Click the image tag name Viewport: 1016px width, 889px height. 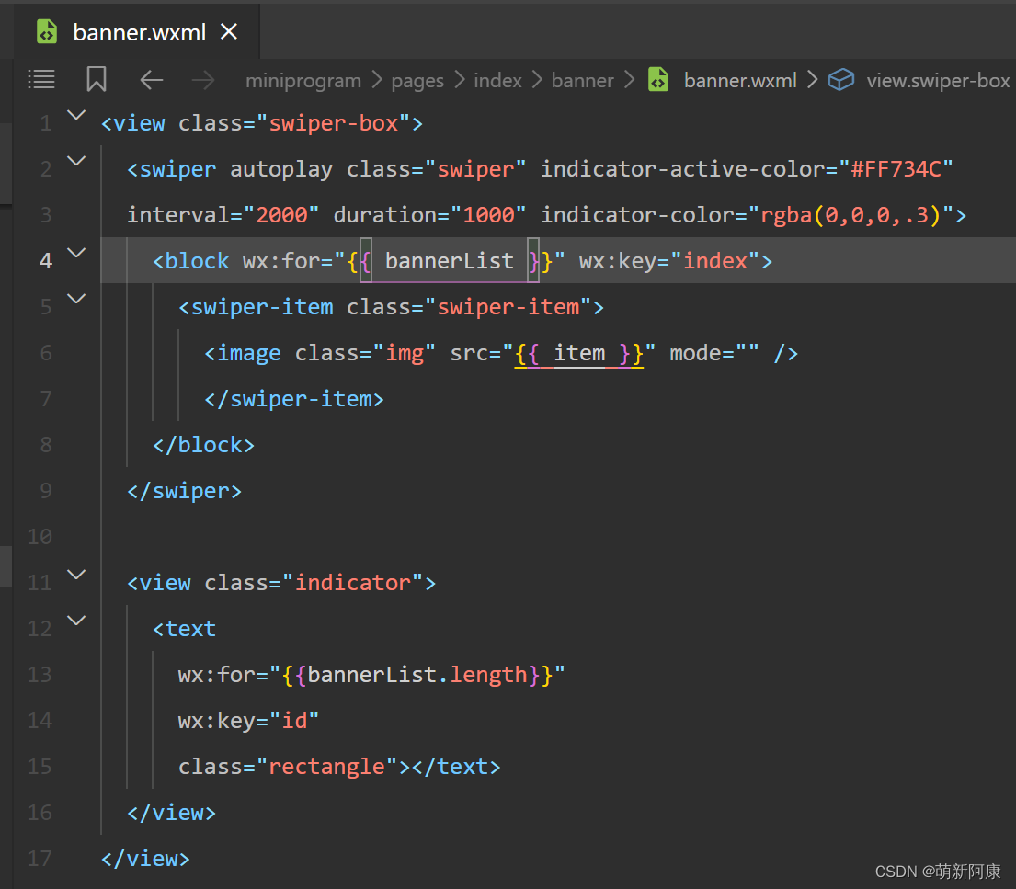(249, 353)
